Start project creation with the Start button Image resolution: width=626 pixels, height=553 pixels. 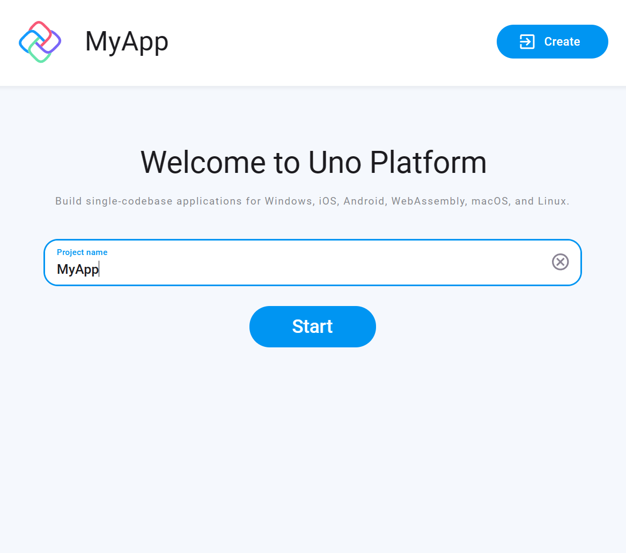point(313,326)
